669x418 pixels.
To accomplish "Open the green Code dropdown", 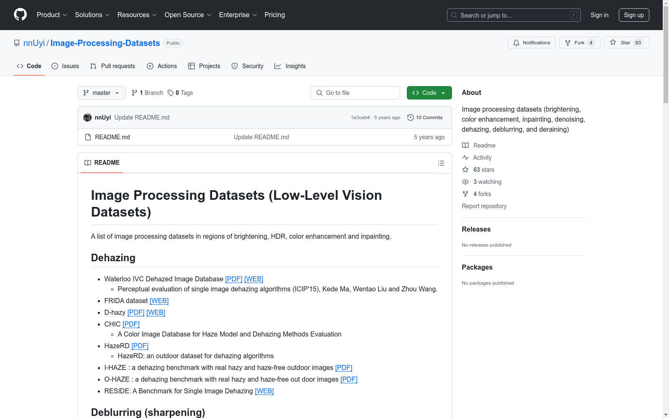I will point(429,93).
